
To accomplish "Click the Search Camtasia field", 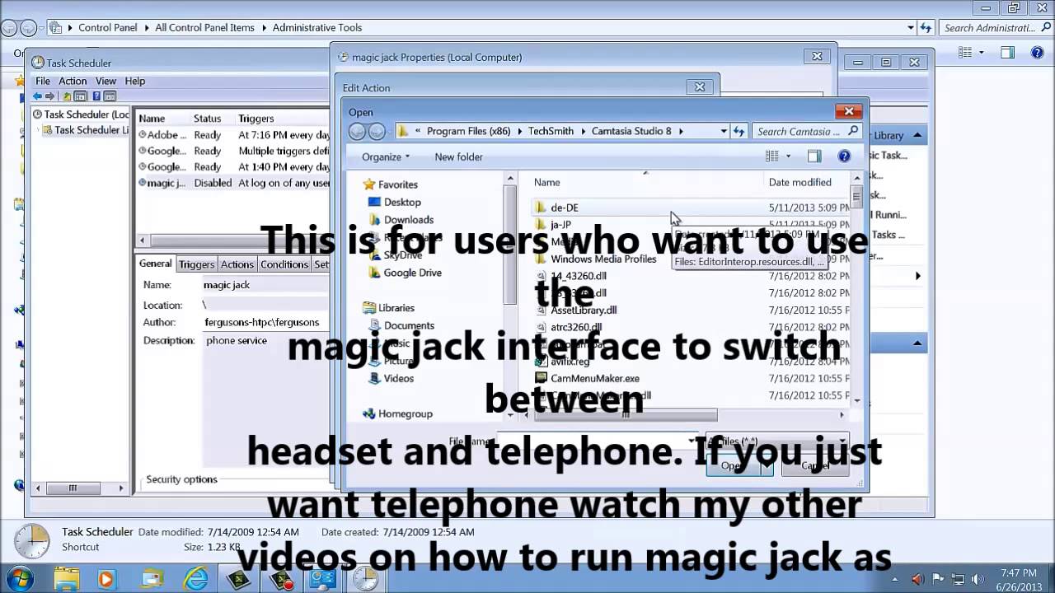I will pos(807,131).
